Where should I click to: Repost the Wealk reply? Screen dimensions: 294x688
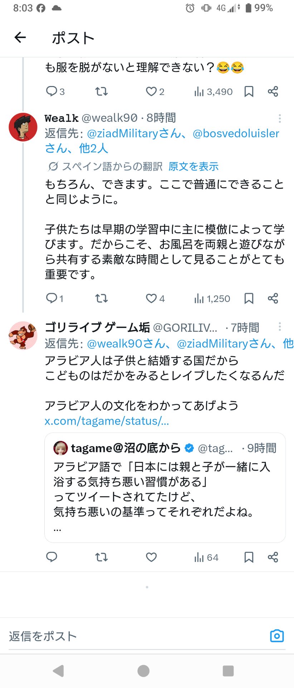pyautogui.click(x=102, y=298)
